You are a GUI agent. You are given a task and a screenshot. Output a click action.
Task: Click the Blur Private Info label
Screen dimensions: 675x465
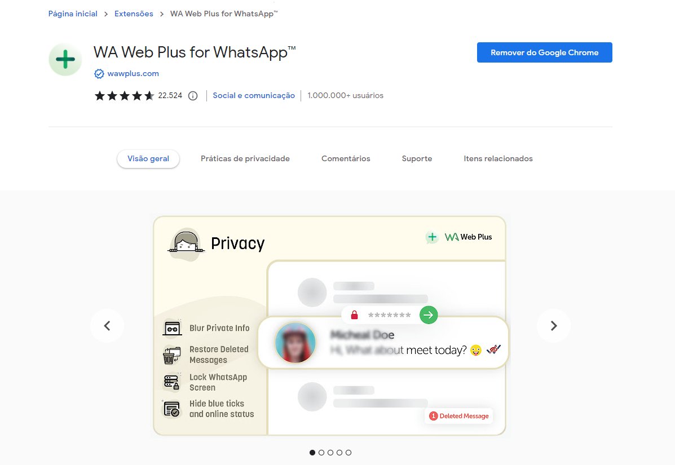(x=219, y=328)
